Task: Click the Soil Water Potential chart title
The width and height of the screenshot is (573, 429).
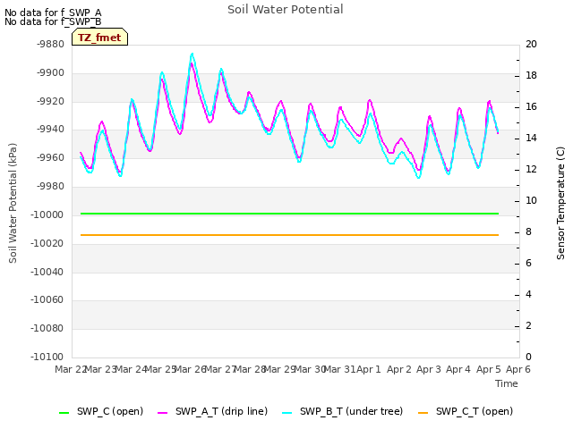Action: point(285,10)
